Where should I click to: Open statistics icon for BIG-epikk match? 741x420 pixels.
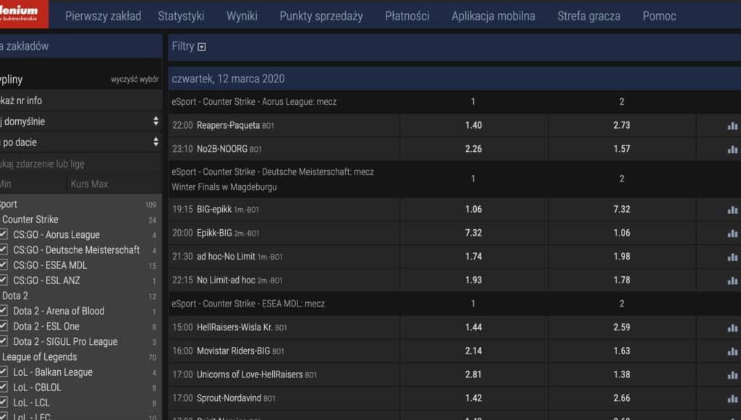tap(732, 210)
